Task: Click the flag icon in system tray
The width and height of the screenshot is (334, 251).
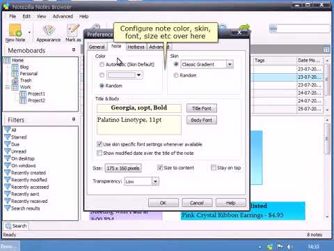Action: tap(280, 246)
